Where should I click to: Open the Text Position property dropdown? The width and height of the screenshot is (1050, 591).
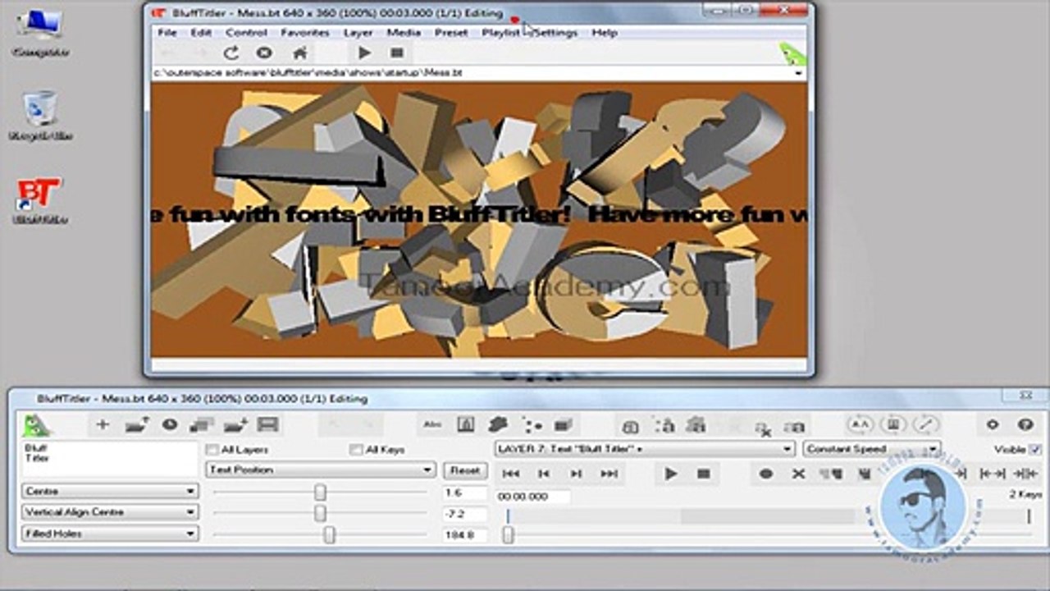320,470
